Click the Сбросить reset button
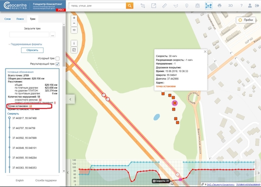 click(32, 50)
